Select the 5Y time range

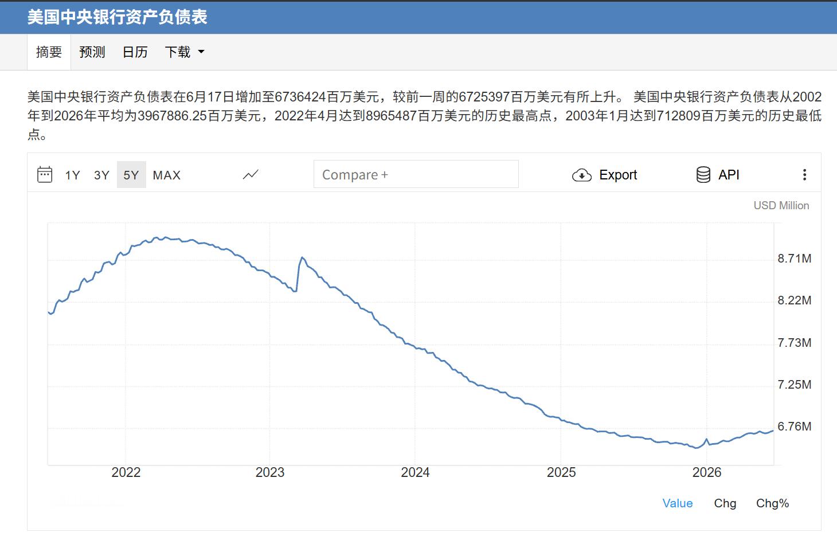(x=131, y=175)
